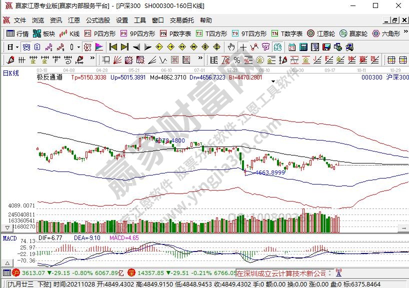Click the 行情 quotes button
Image resolution: width=409 pixels, height=288 pixels.
(x=17, y=33)
